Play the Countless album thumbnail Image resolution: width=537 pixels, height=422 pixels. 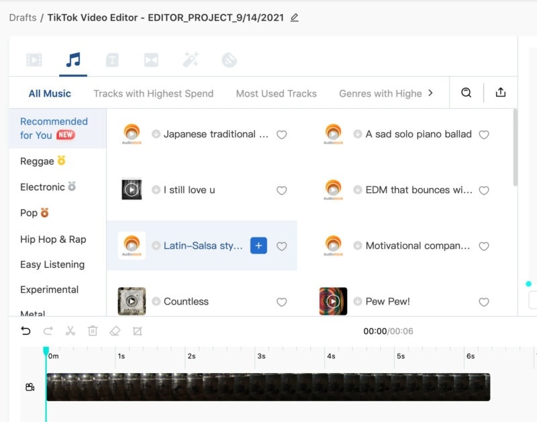[132, 301]
